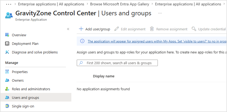Click the plus icon for Add user/group
The width and height of the screenshot is (227, 112).
(x=81, y=29)
